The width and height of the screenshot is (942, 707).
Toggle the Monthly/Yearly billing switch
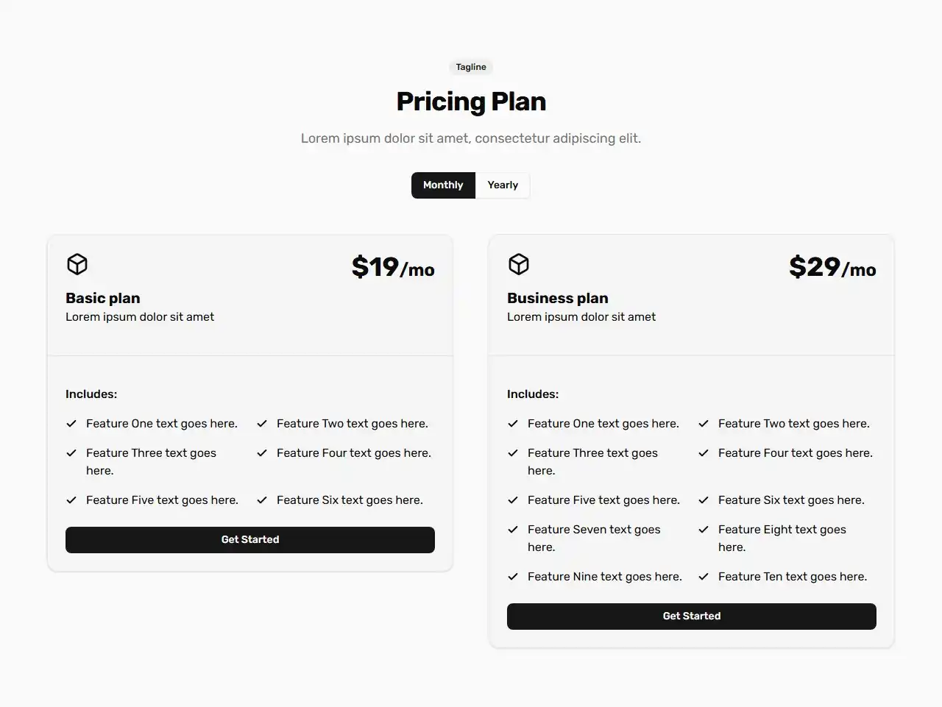point(471,185)
